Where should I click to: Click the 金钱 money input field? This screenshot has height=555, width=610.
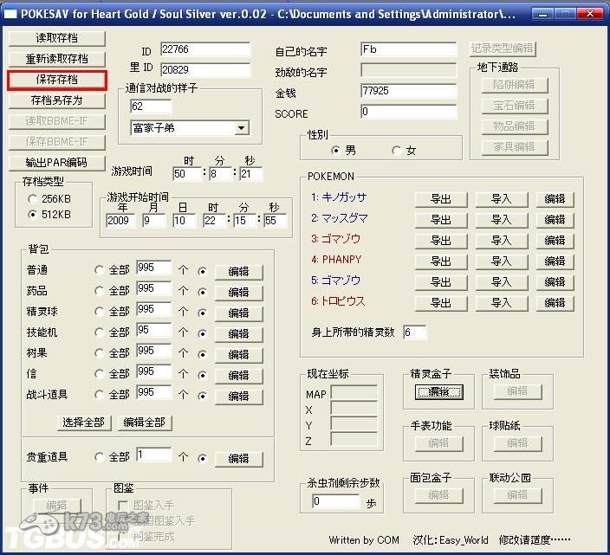[408, 91]
